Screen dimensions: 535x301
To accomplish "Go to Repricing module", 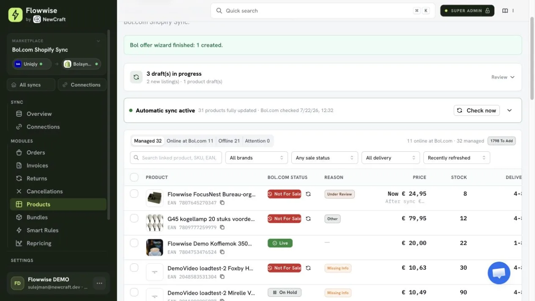I will [x=58, y=244].
